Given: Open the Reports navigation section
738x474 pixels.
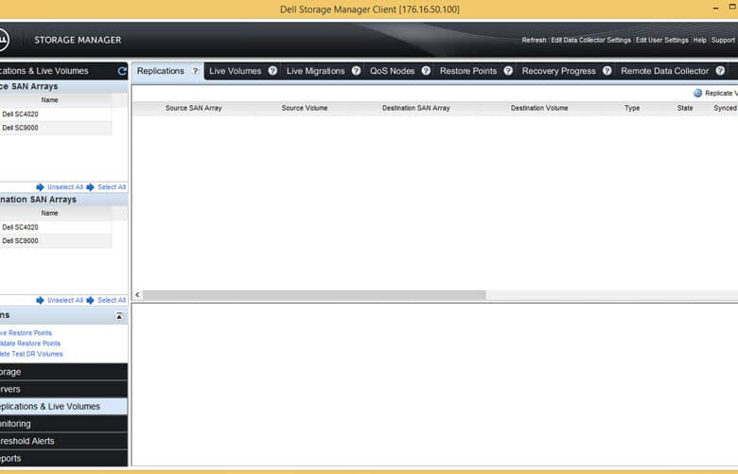Looking at the screenshot, I should (63, 458).
